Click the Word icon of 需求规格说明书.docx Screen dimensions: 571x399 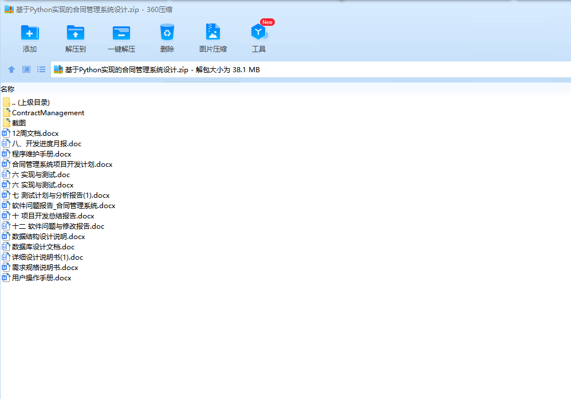pyautogui.click(x=6, y=268)
